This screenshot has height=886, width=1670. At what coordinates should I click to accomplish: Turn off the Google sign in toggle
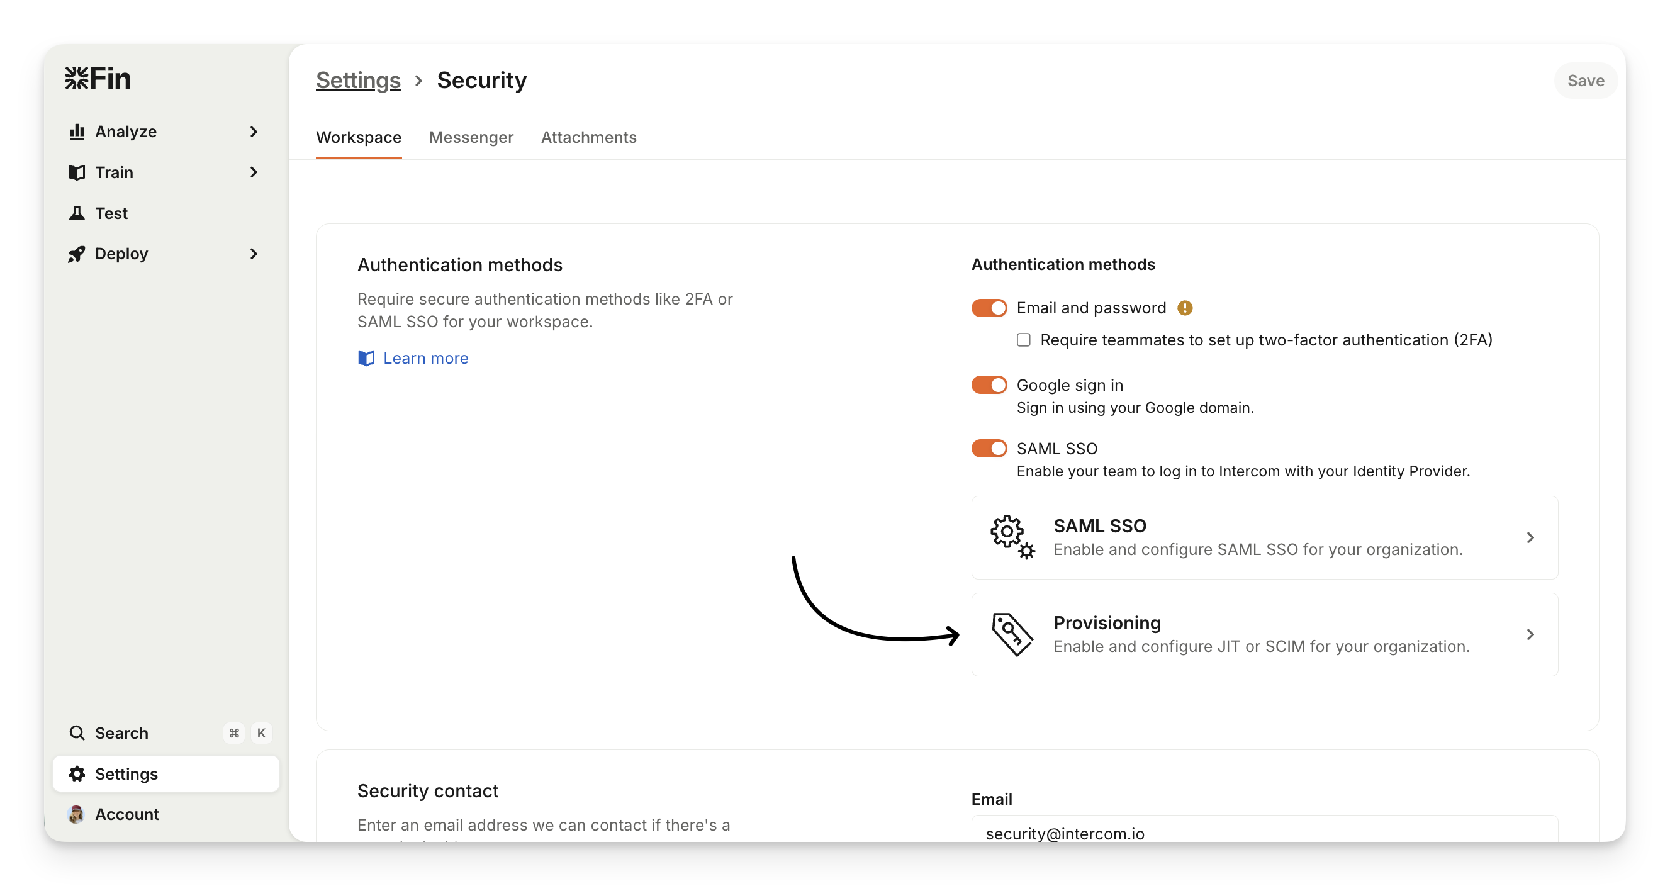[x=989, y=385]
